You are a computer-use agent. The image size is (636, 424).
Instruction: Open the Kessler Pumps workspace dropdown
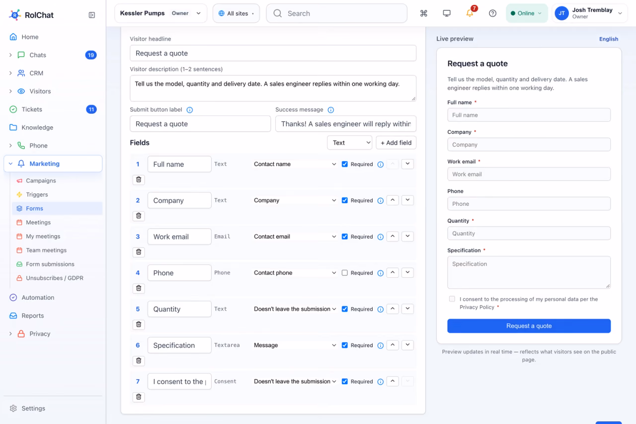pos(161,13)
